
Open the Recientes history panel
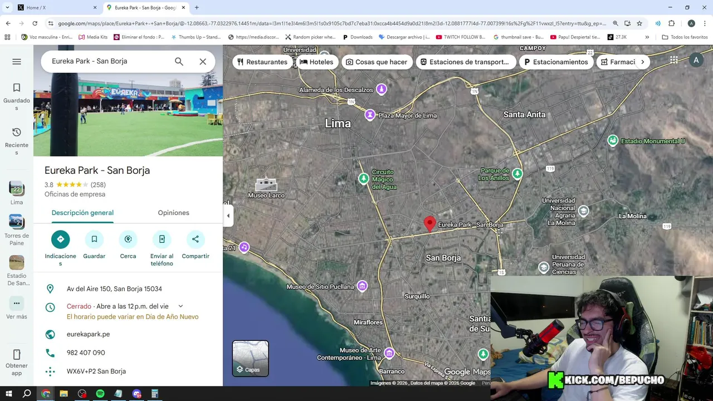pos(17,141)
